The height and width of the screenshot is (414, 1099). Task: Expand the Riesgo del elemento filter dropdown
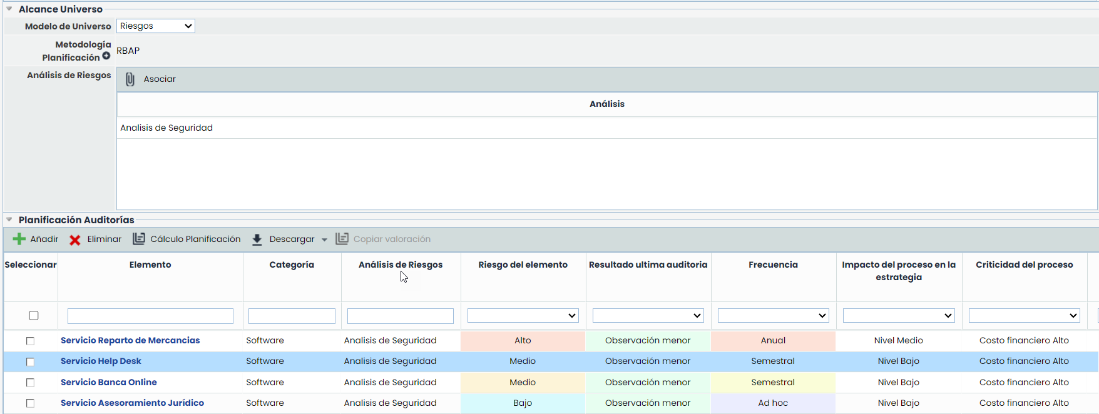[x=523, y=316]
